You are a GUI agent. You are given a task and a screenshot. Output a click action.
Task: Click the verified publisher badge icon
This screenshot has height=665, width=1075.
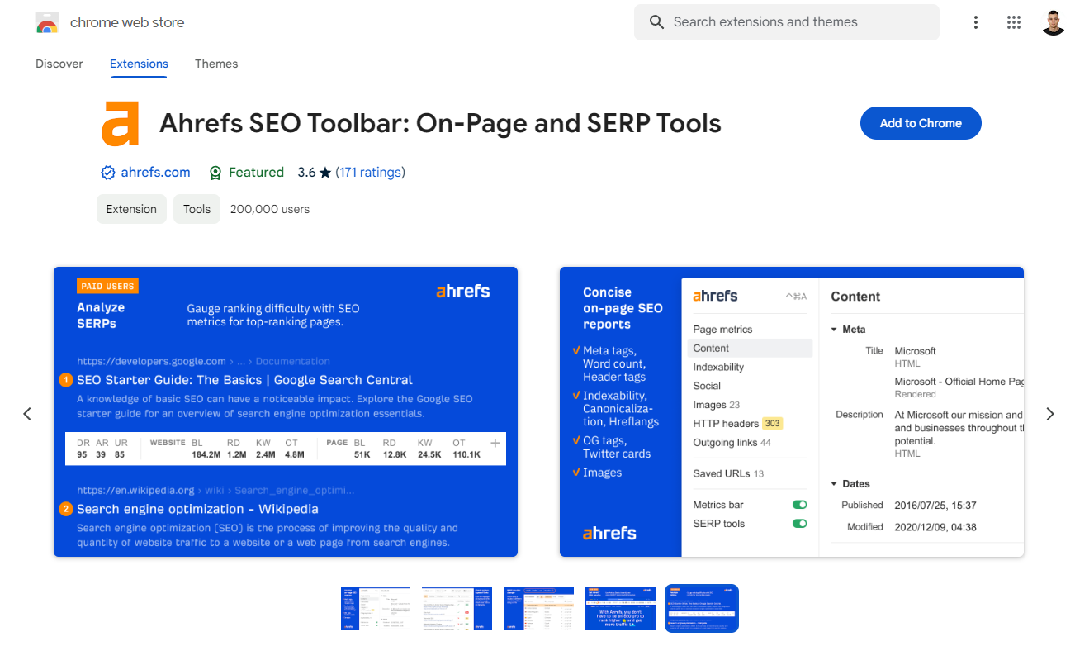point(107,173)
